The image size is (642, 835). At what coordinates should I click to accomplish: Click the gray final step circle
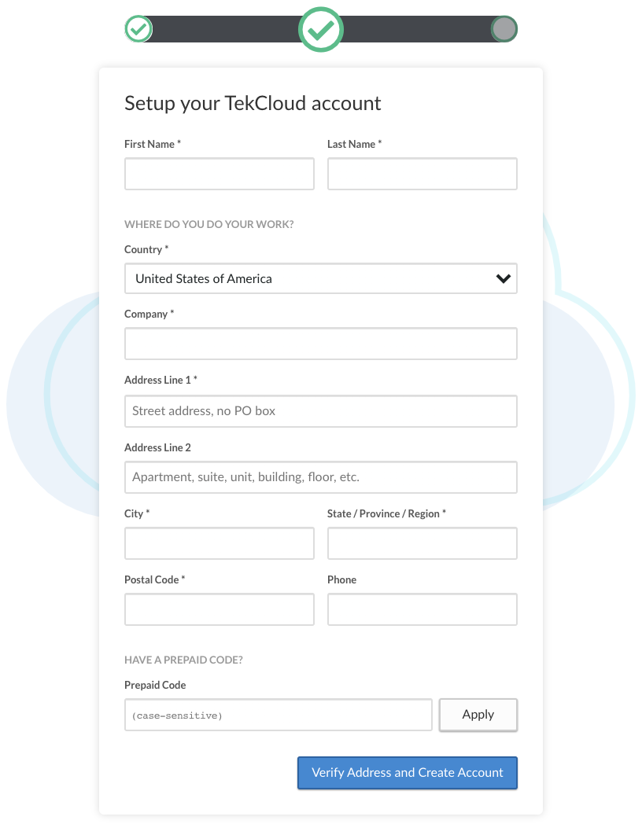pyautogui.click(x=504, y=30)
